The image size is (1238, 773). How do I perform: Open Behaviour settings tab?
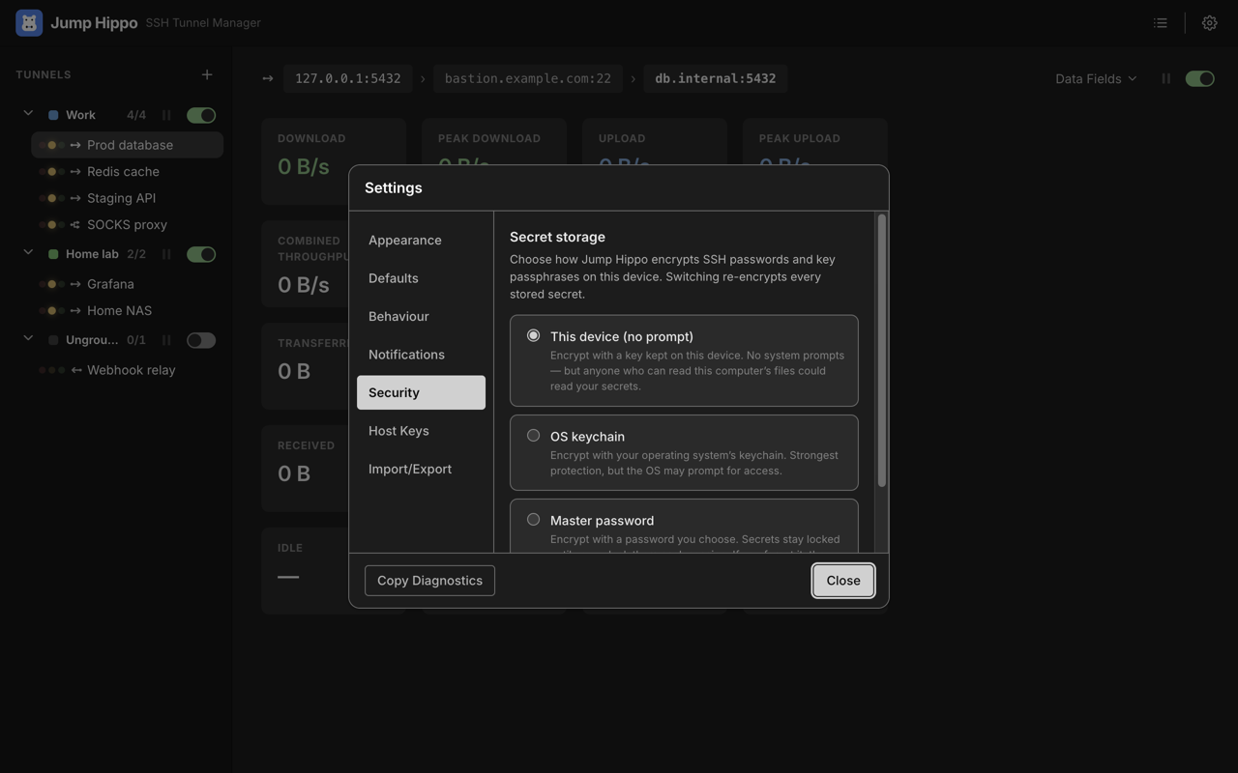421,316
